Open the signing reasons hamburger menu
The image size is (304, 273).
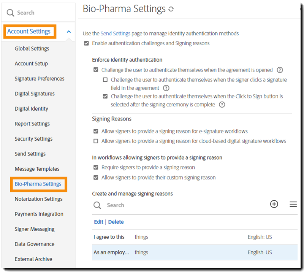click(x=293, y=204)
